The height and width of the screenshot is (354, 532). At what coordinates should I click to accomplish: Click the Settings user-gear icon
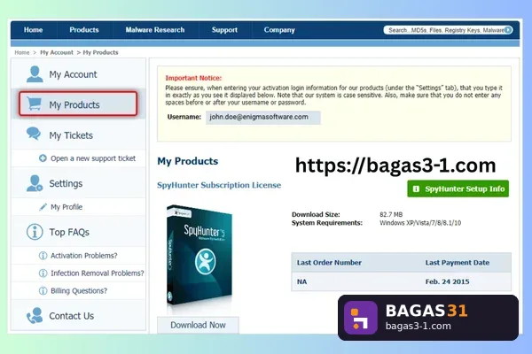tap(35, 183)
